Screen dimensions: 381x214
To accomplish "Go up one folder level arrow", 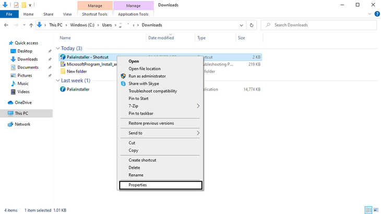I will click(x=31, y=25).
